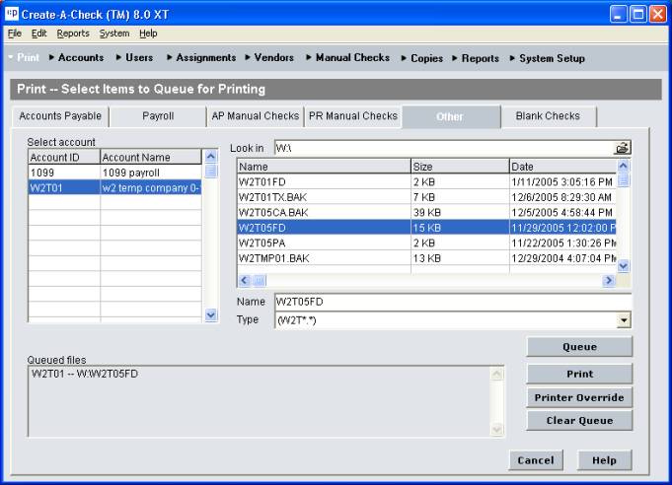672x485 pixels.
Task: Expand the Manual Checks navigation item
Action: coord(348,57)
